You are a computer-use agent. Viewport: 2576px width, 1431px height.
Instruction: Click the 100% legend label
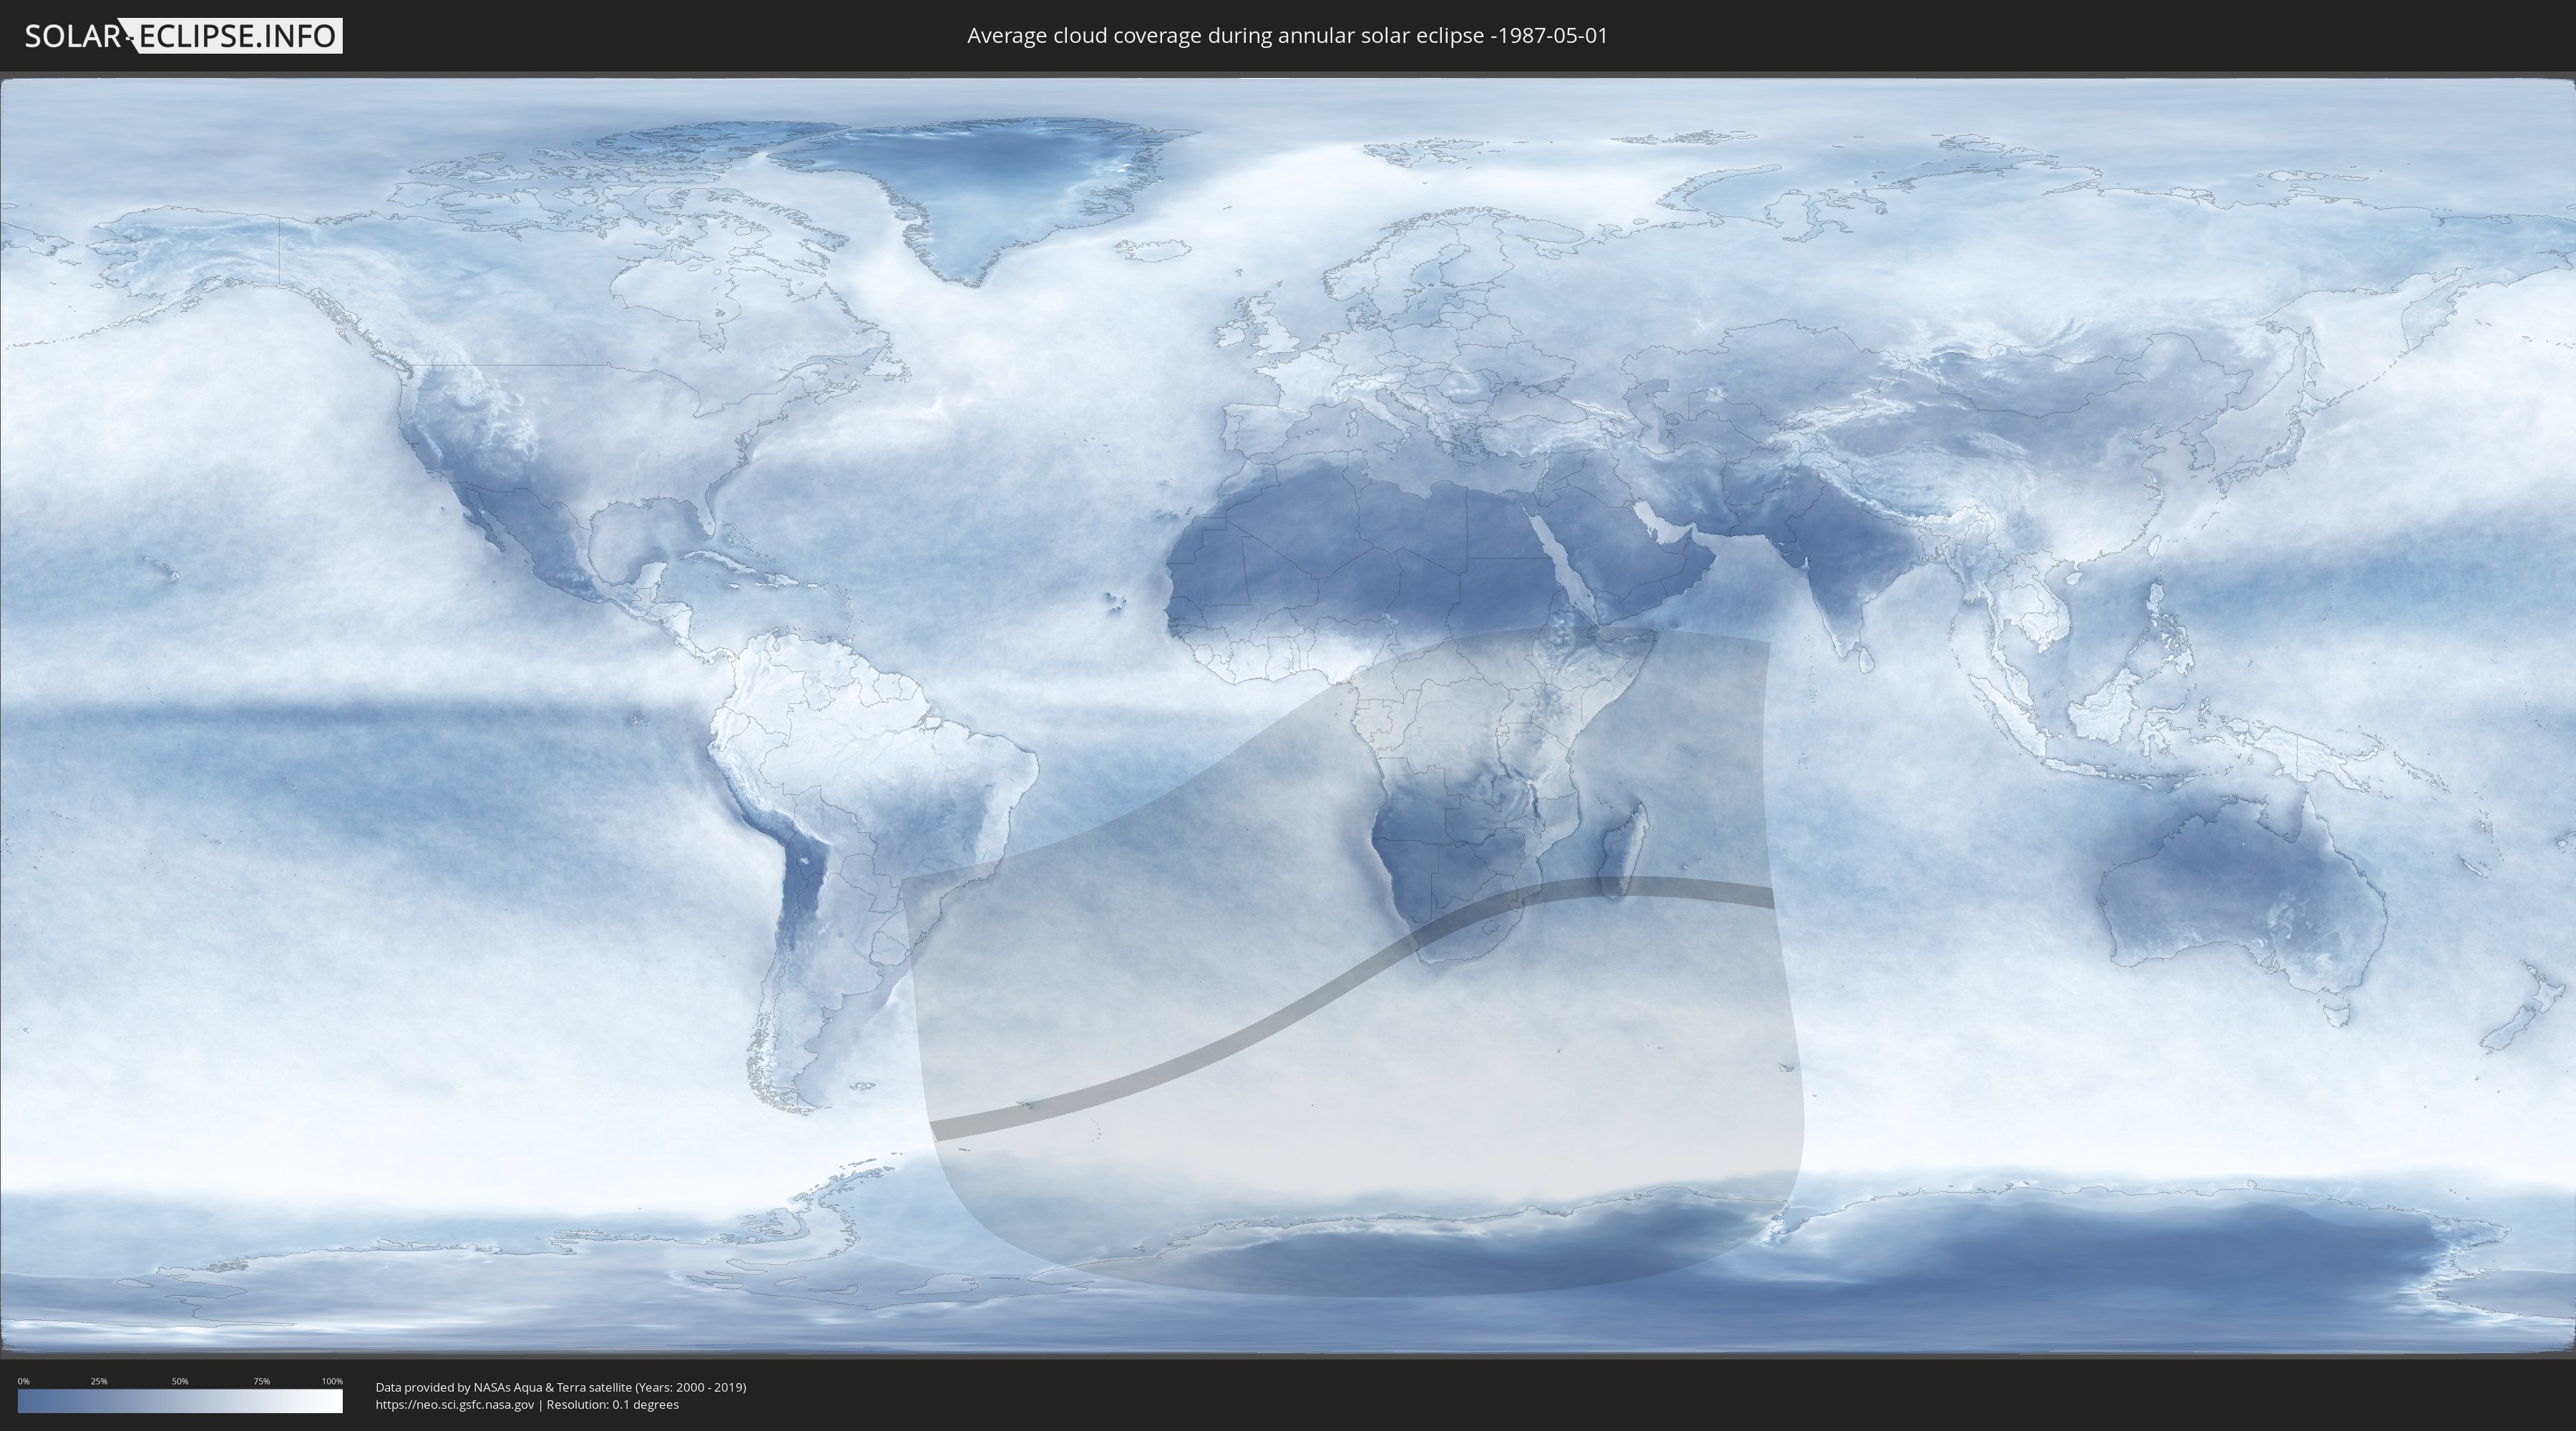click(x=332, y=1381)
